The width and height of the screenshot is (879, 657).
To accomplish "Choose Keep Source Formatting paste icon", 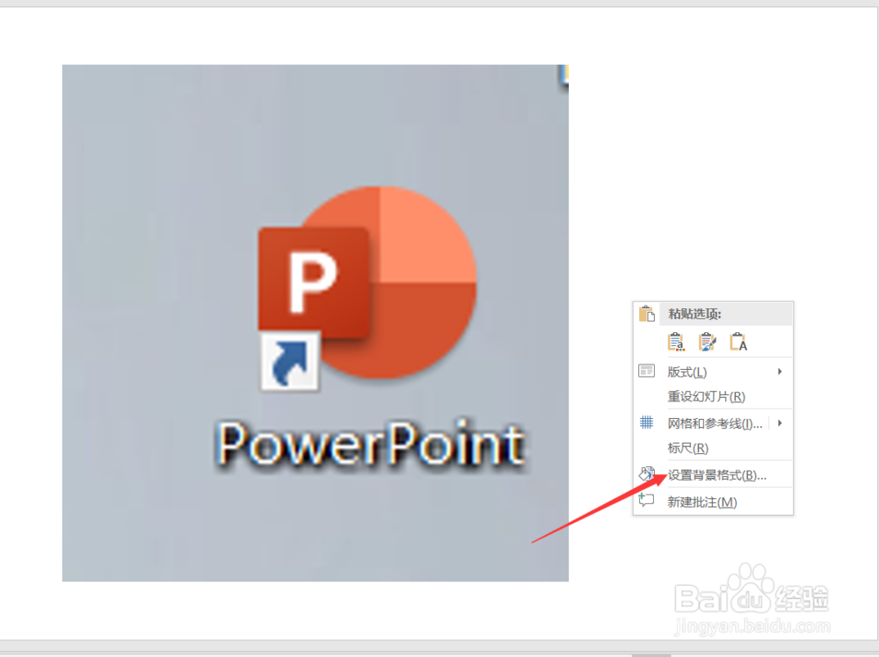I will 708,341.
